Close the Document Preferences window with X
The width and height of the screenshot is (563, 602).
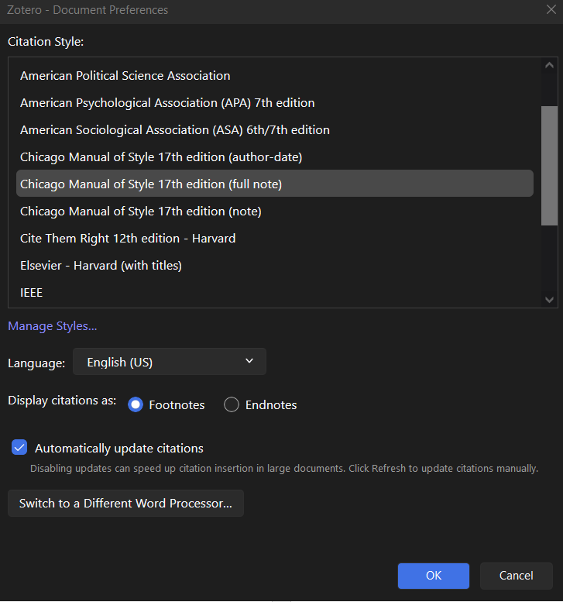551,9
